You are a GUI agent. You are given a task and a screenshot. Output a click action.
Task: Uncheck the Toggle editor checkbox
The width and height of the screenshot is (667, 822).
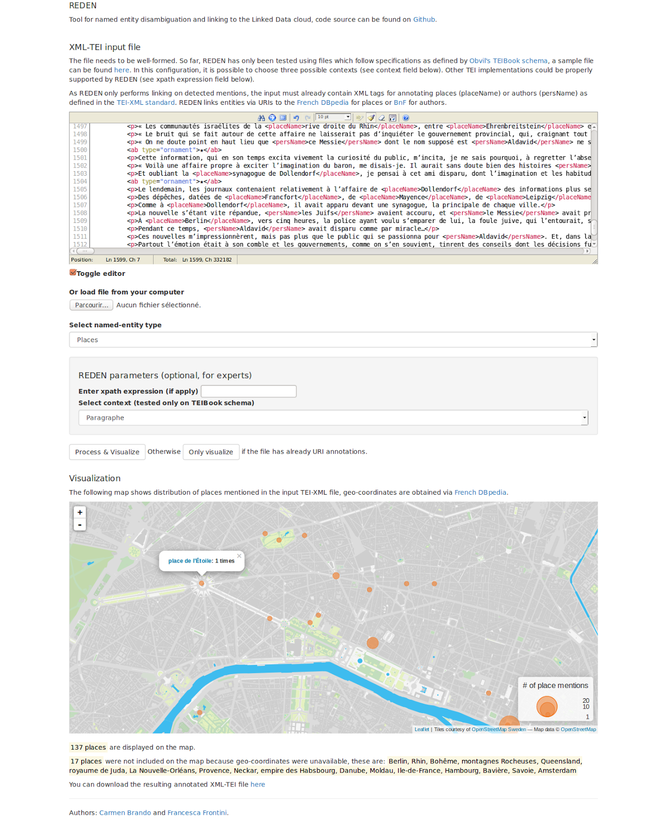click(73, 273)
